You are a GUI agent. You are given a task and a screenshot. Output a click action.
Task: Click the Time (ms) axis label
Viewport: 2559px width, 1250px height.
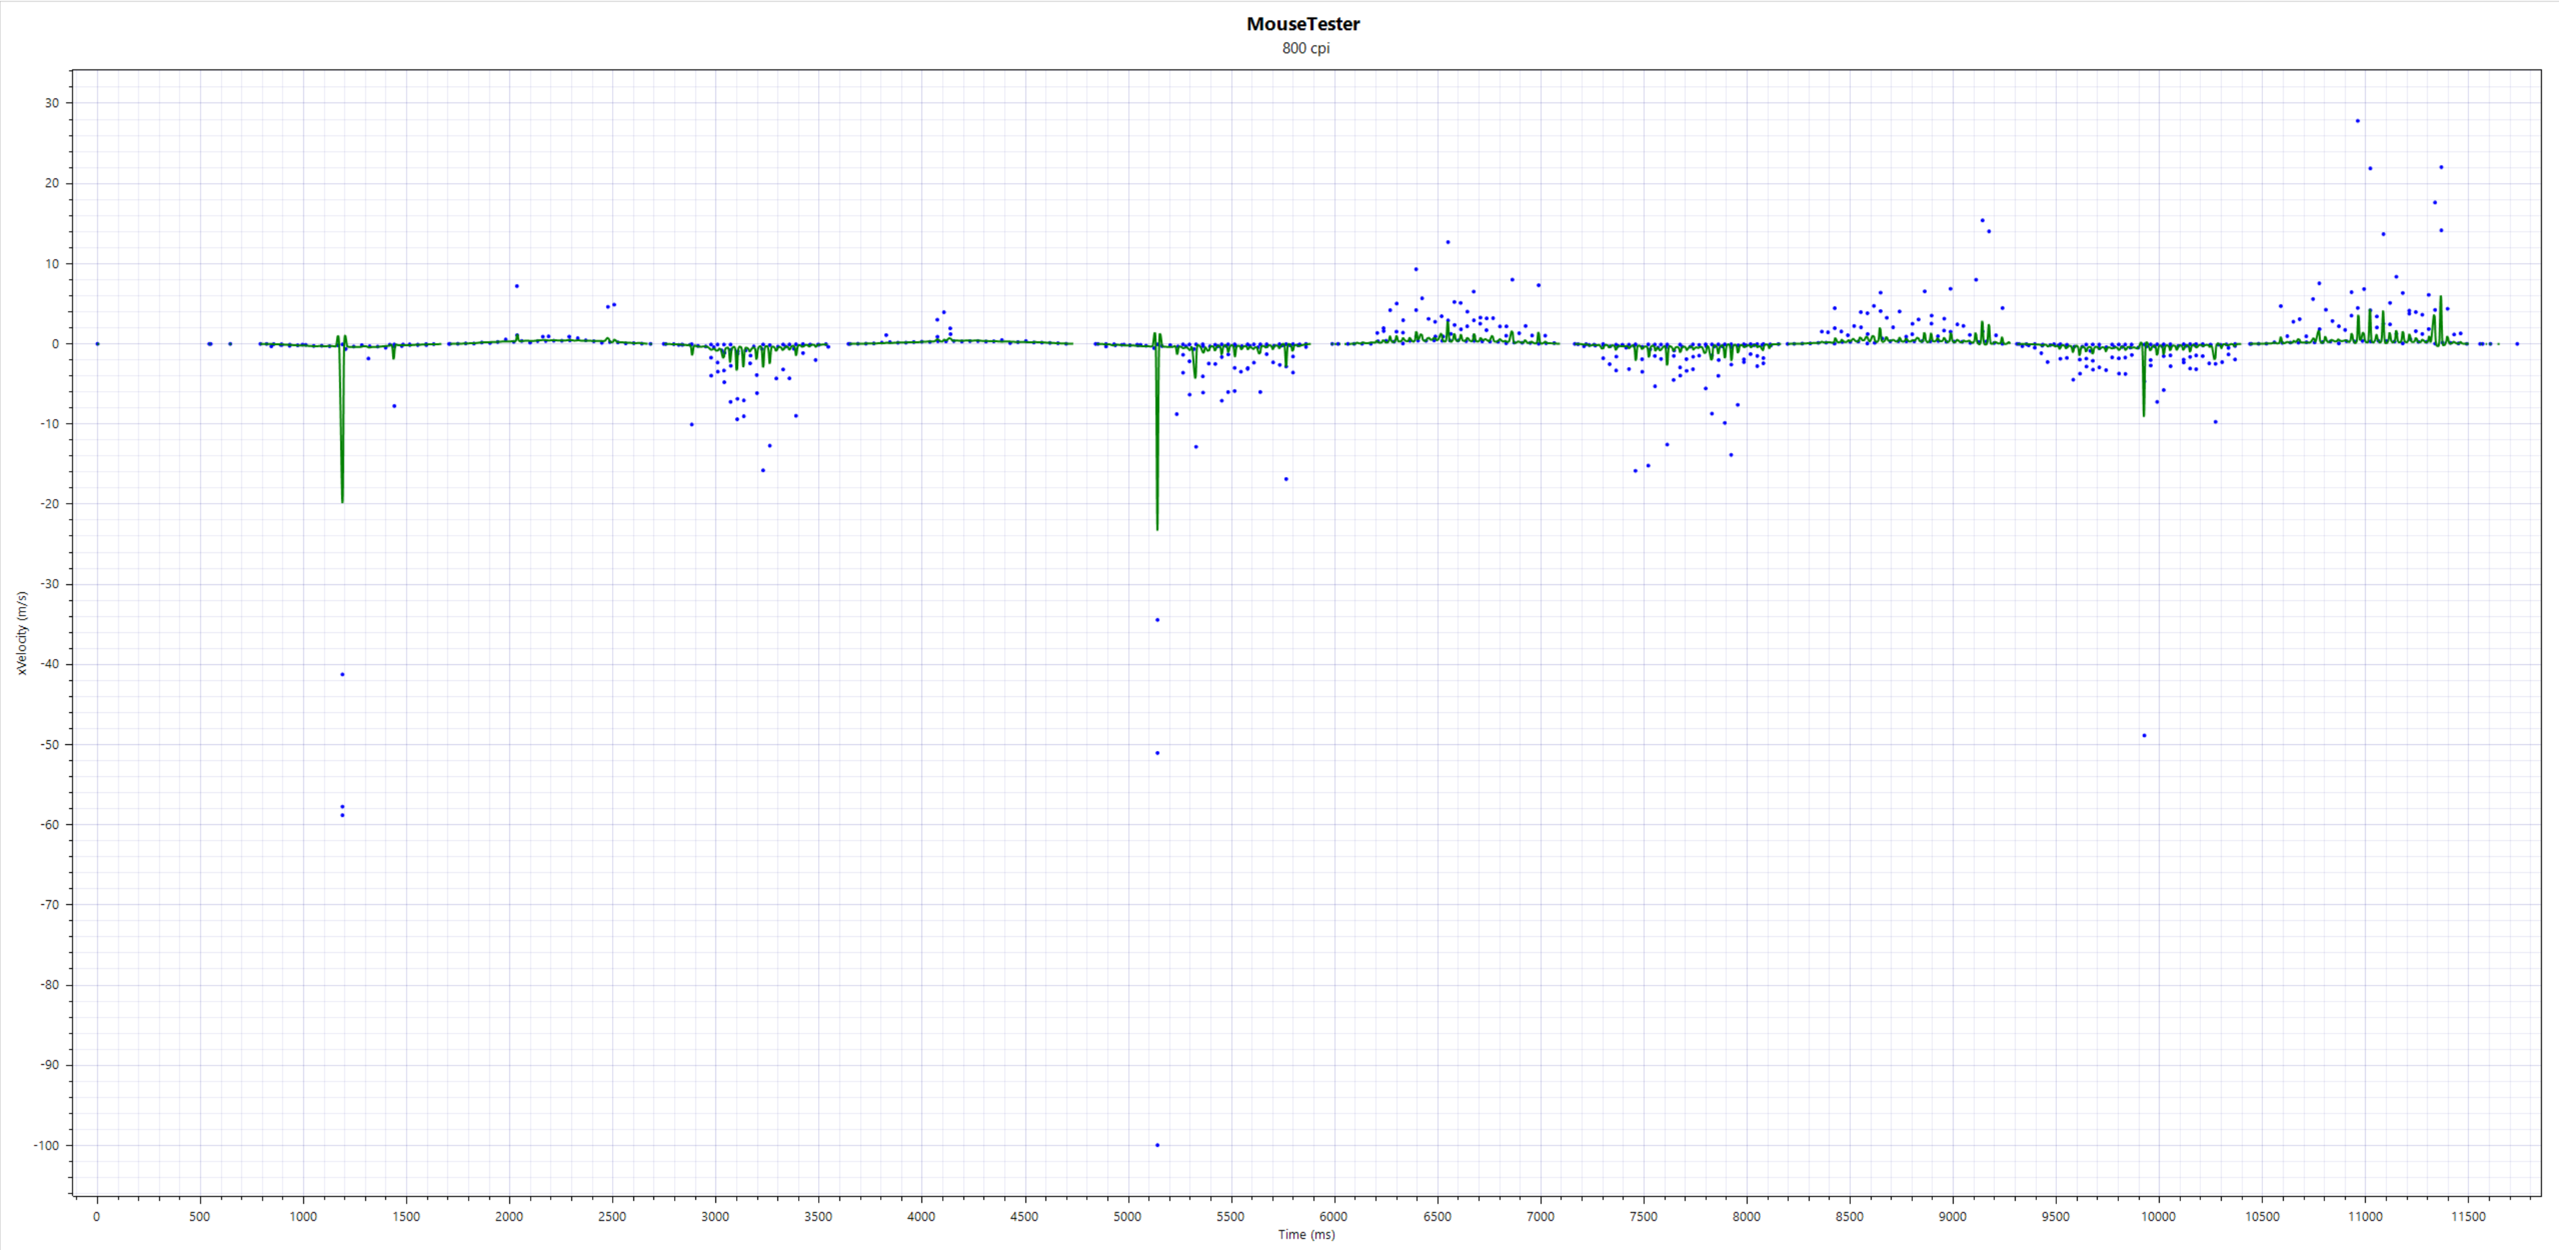(x=1306, y=1235)
